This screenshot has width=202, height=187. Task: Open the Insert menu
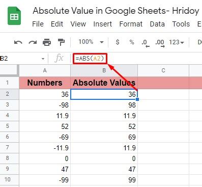(x=103, y=24)
